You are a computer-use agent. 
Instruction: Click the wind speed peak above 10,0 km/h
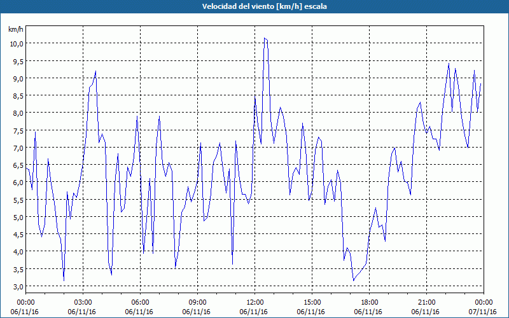(265, 39)
